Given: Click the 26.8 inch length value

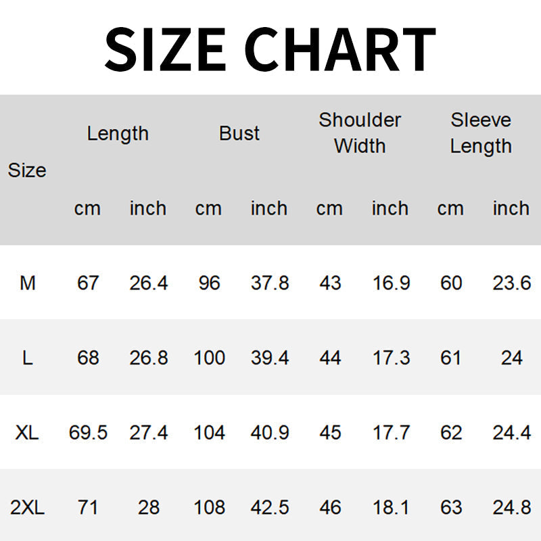Looking at the screenshot, I should (x=149, y=358).
